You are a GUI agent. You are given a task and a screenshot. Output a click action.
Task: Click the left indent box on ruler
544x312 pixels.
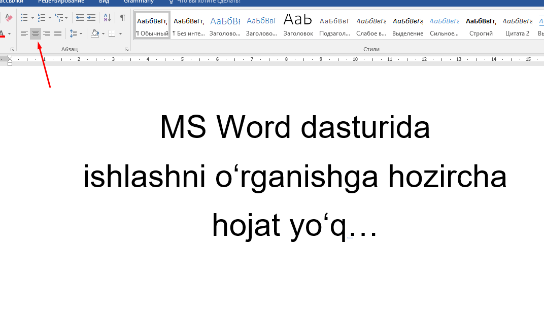[10, 64]
